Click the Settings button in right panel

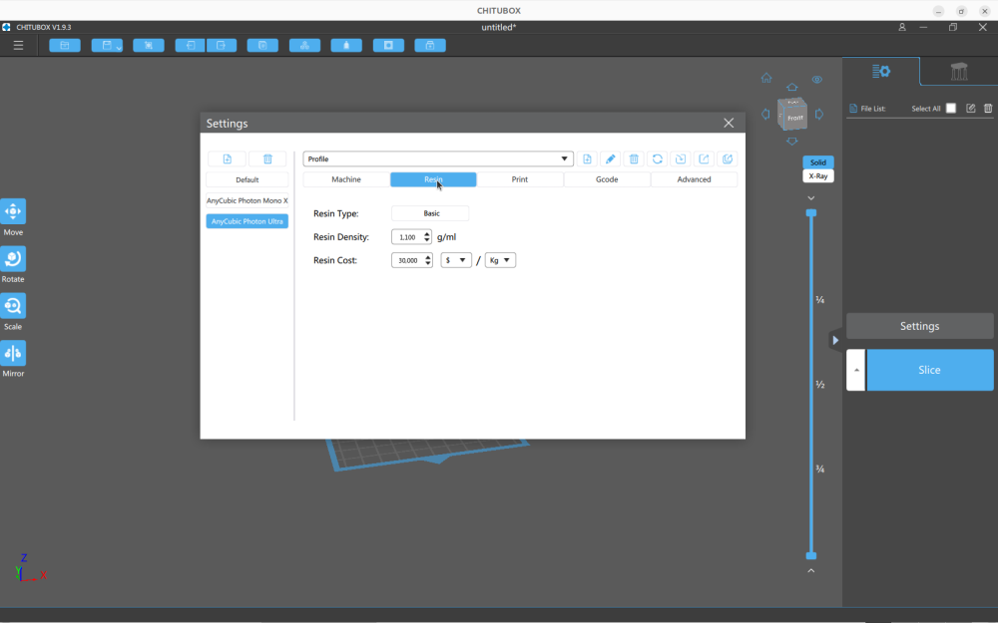click(x=920, y=326)
